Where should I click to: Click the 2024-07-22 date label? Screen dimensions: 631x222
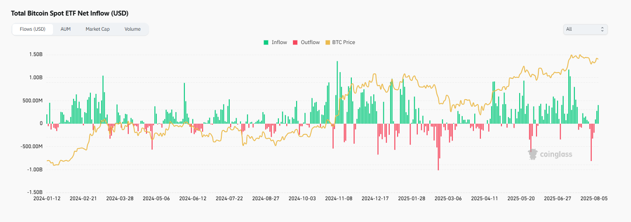pos(229,198)
